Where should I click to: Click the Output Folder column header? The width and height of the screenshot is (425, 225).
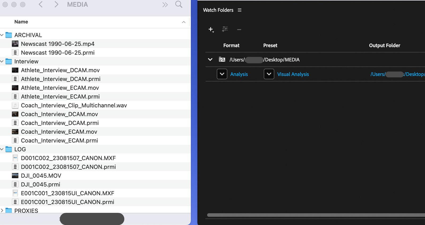tap(385, 45)
